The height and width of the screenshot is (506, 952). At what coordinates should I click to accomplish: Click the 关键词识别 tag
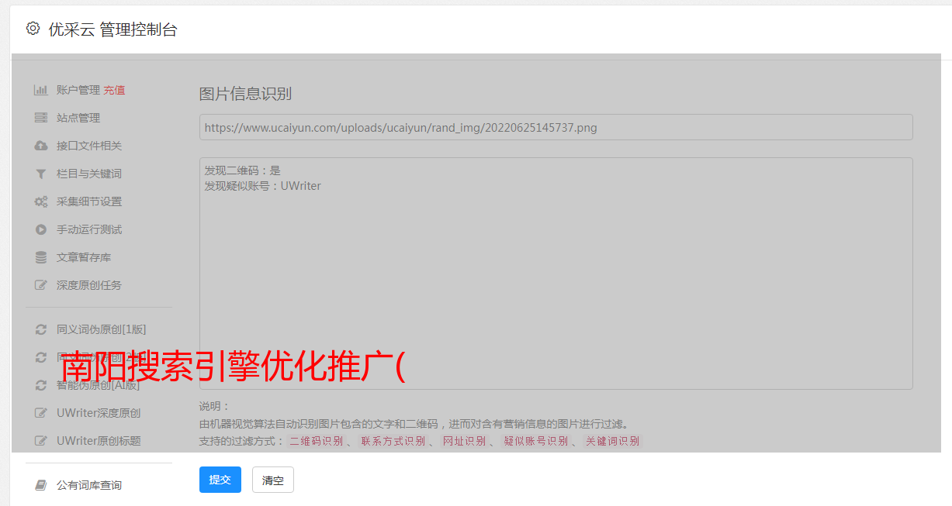tap(612, 441)
